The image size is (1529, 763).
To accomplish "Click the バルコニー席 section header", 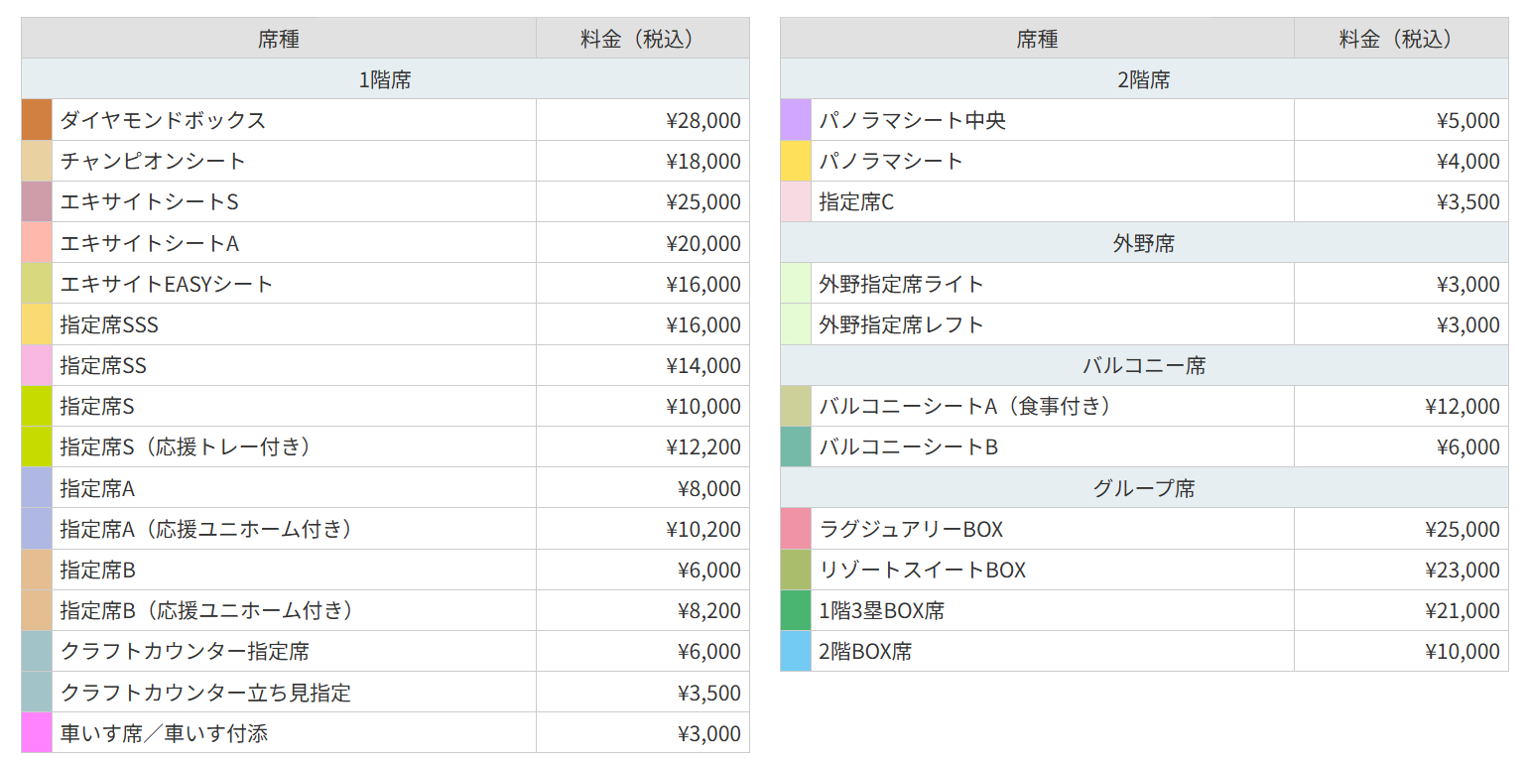I will pyautogui.click(x=1144, y=365).
